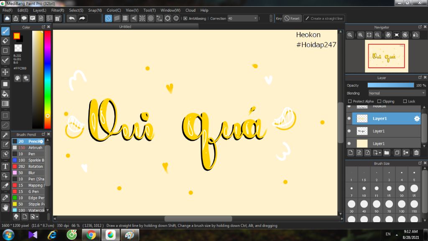Click the rainbow hue strip
This screenshot has width=428, height=241.
48,79
